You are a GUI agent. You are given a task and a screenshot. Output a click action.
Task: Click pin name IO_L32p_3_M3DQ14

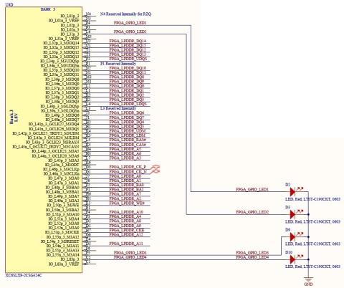click(61, 43)
